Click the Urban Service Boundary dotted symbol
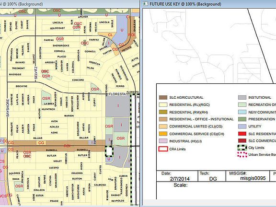Viewport: 276px width, 207px height. coord(242,154)
